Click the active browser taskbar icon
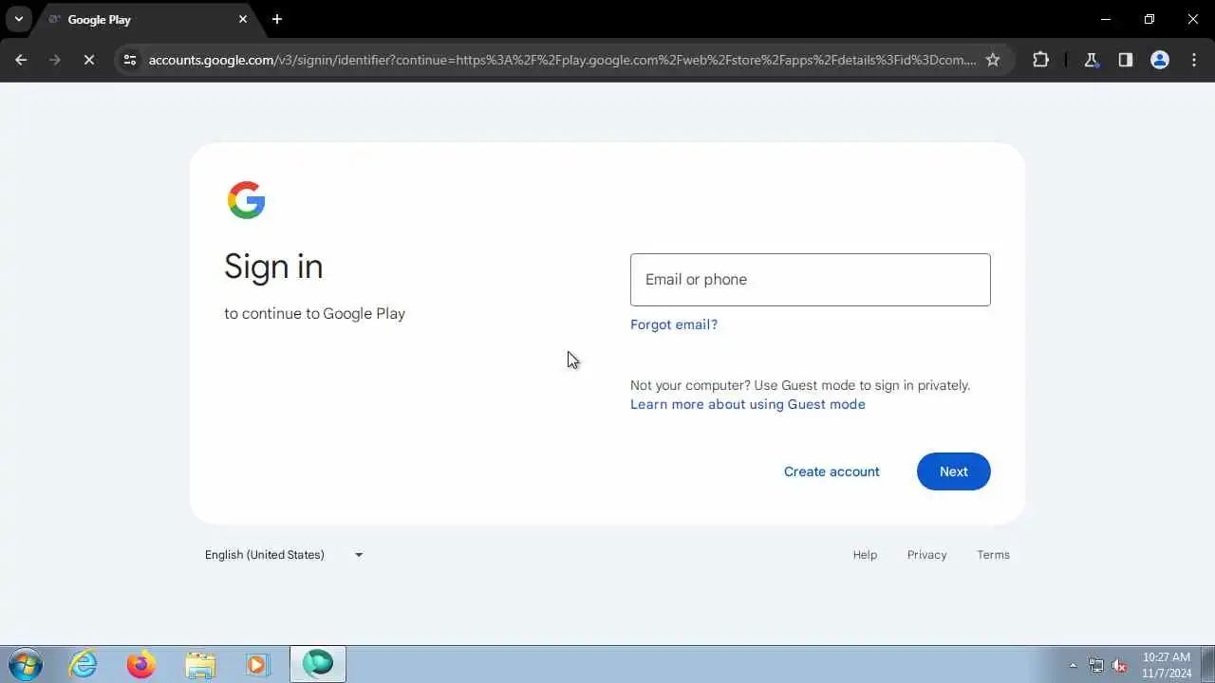Image resolution: width=1215 pixels, height=683 pixels. pos(318,664)
